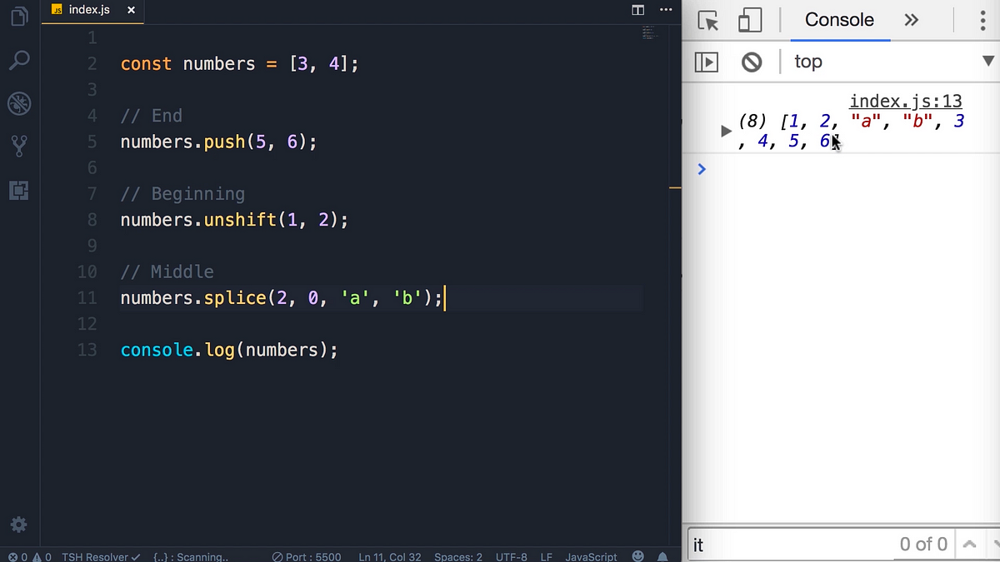
Task: Open the Search view in activity bar
Action: tap(19, 60)
